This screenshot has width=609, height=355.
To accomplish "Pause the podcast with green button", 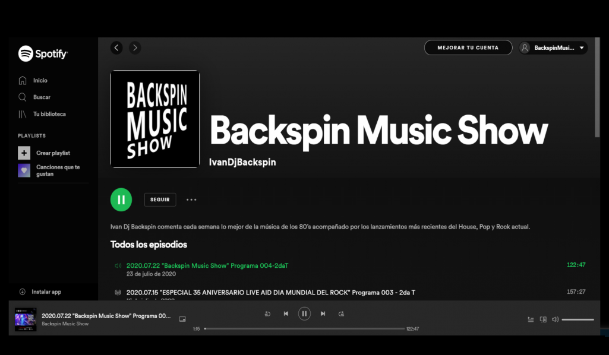I will [121, 199].
